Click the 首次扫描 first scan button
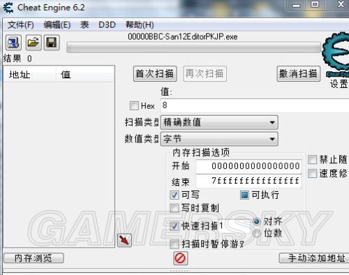The width and height of the screenshot is (349, 275). tap(155, 74)
